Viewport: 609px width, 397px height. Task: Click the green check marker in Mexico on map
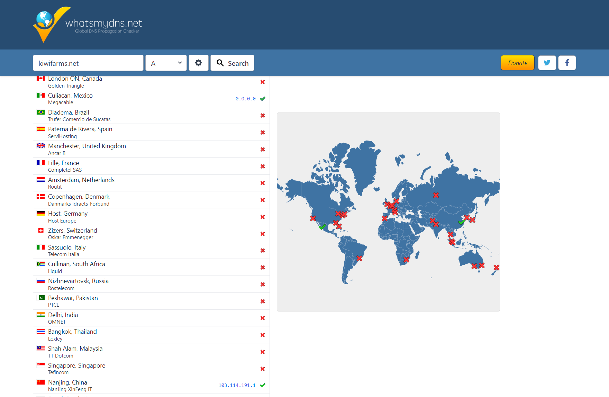322,227
